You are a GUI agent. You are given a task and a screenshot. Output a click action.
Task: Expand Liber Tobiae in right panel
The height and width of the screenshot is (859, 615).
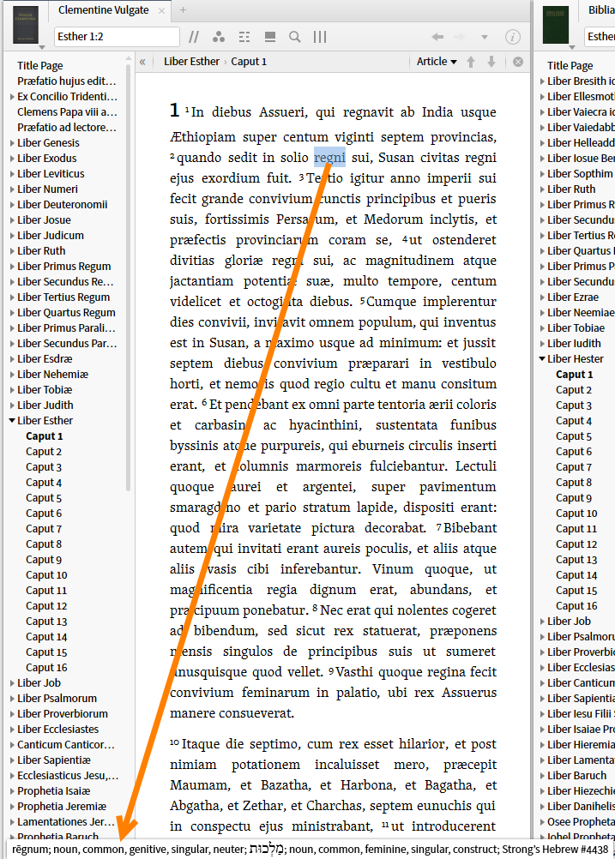point(542,328)
